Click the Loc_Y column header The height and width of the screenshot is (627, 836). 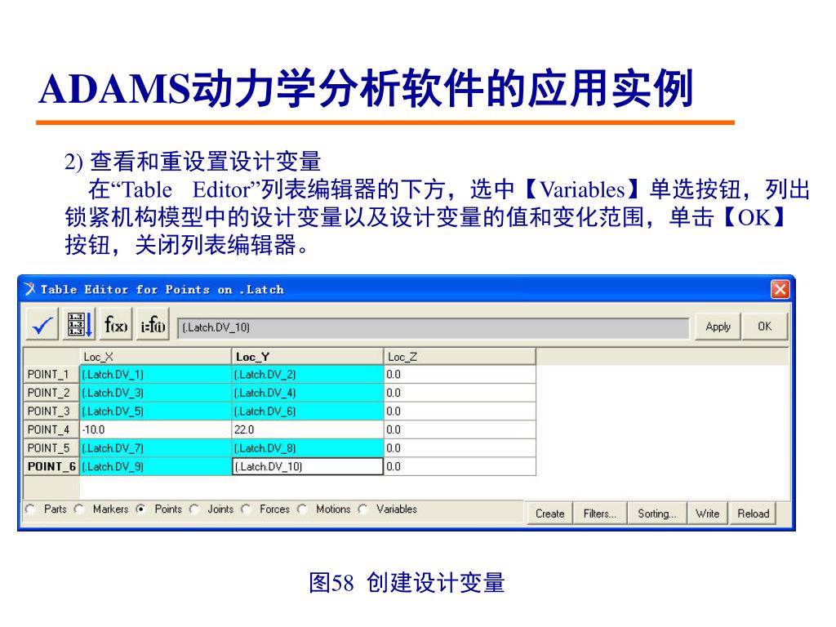[308, 357]
